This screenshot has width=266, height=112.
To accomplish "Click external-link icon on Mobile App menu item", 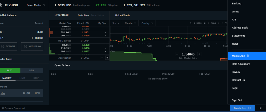I will coord(248,56).
